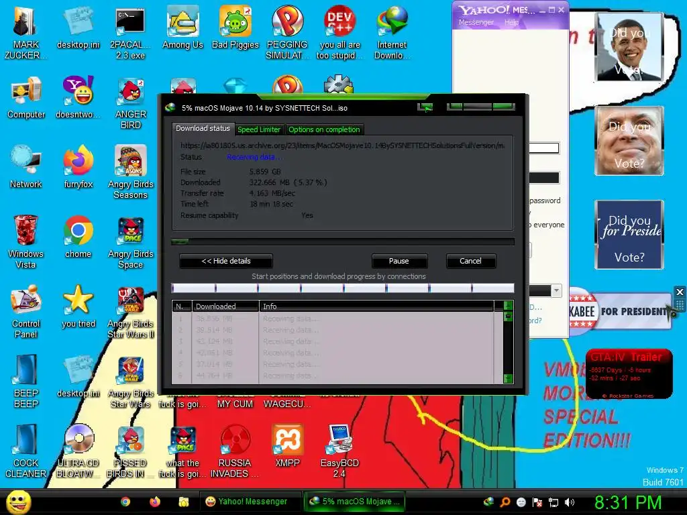Open the DEV C++ 'you all are too stupid' icon
The height and width of the screenshot is (515, 687).
[x=339, y=32]
